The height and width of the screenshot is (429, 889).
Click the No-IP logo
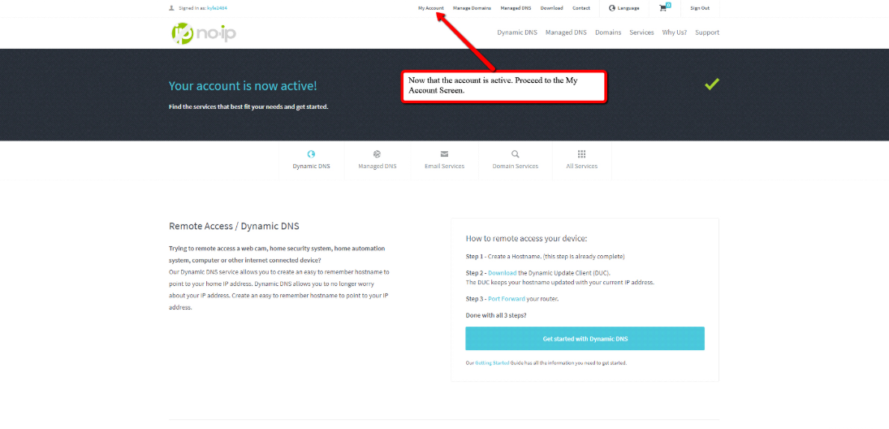(203, 32)
